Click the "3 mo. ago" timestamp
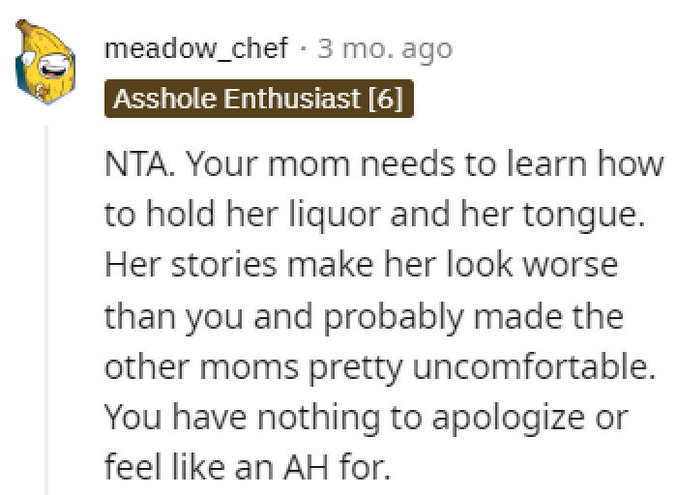Screen dimensions: 677x495 [386, 48]
